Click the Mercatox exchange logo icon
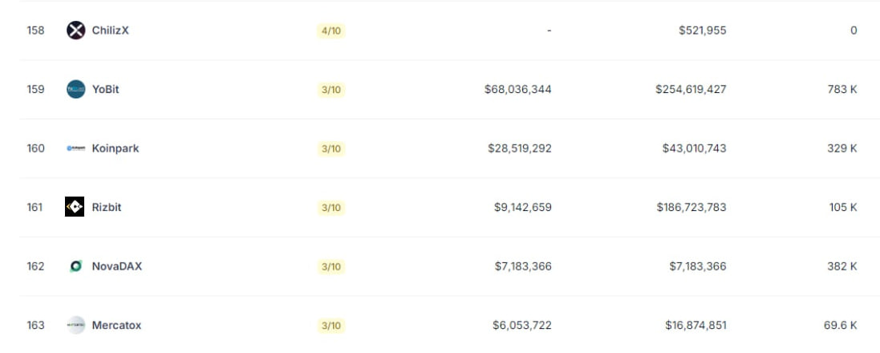The image size is (880, 353). coord(75,325)
